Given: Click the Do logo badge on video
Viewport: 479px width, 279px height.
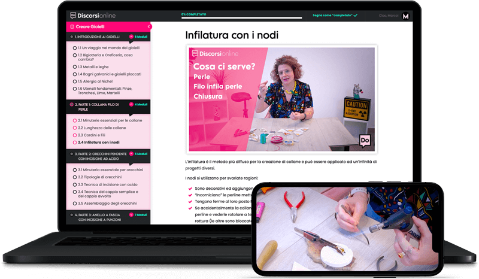Looking at the screenshot, I should (x=365, y=141).
